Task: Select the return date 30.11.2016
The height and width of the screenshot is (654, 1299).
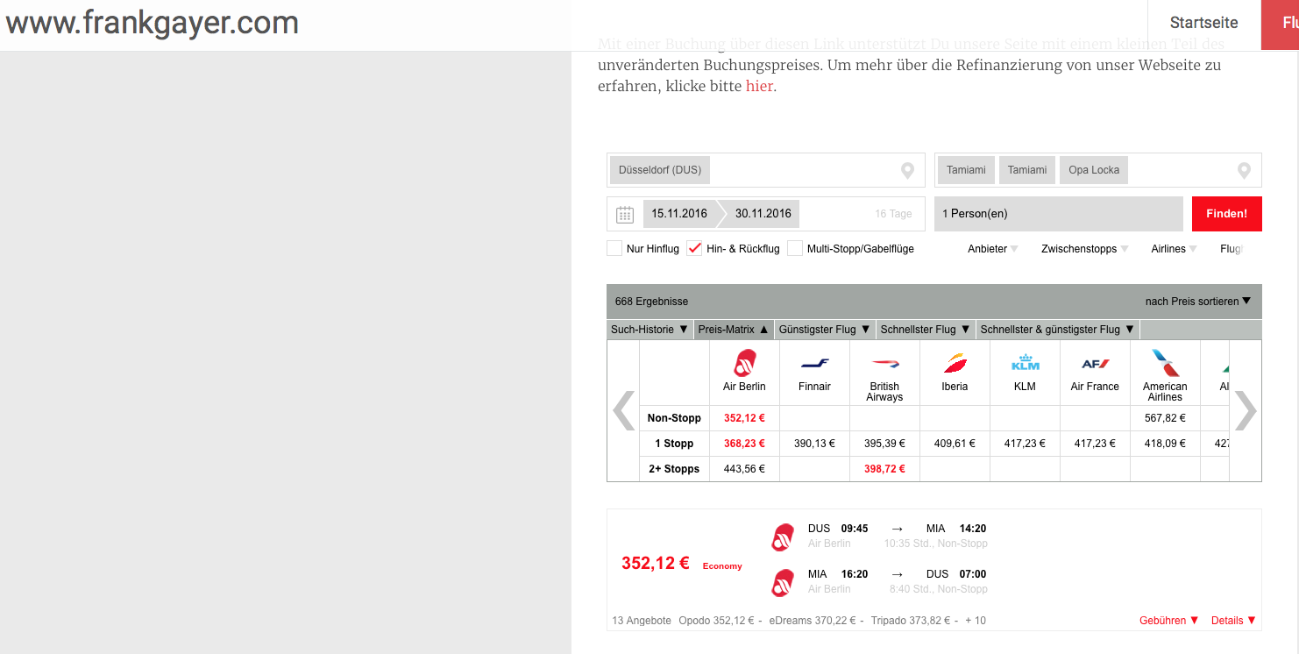Action: point(763,214)
